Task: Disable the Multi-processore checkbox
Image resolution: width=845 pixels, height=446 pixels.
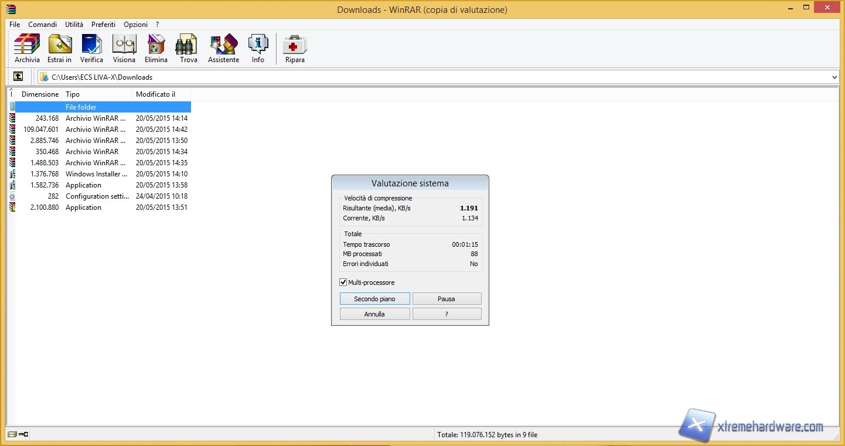Action: (343, 282)
